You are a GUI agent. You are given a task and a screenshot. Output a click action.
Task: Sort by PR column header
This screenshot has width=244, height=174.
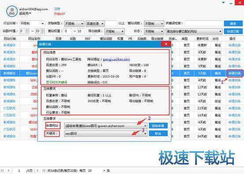(130, 39)
